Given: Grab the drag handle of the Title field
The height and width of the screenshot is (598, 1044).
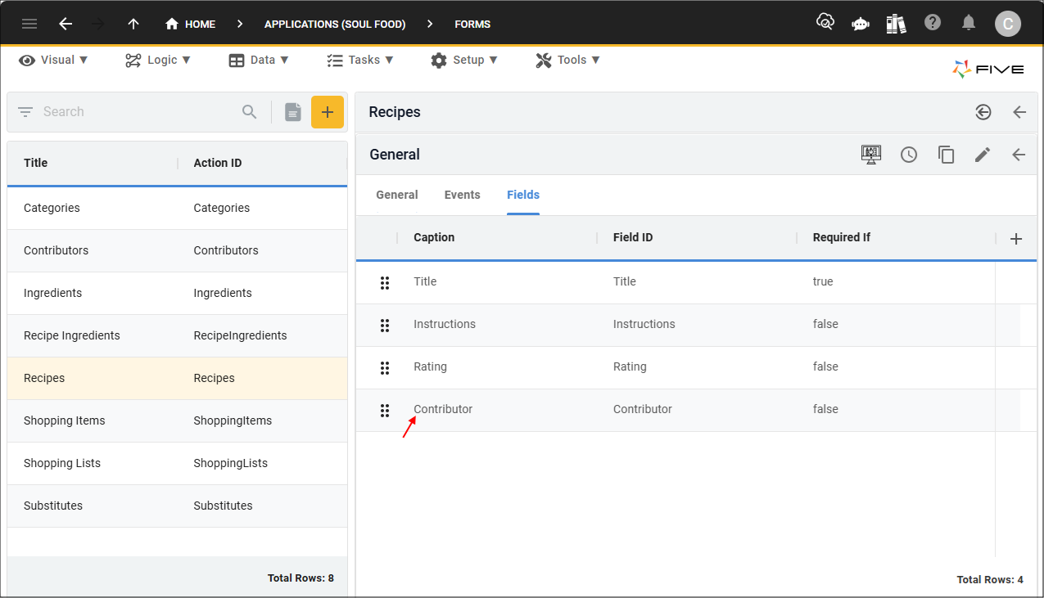Looking at the screenshot, I should tap(385, 282).
